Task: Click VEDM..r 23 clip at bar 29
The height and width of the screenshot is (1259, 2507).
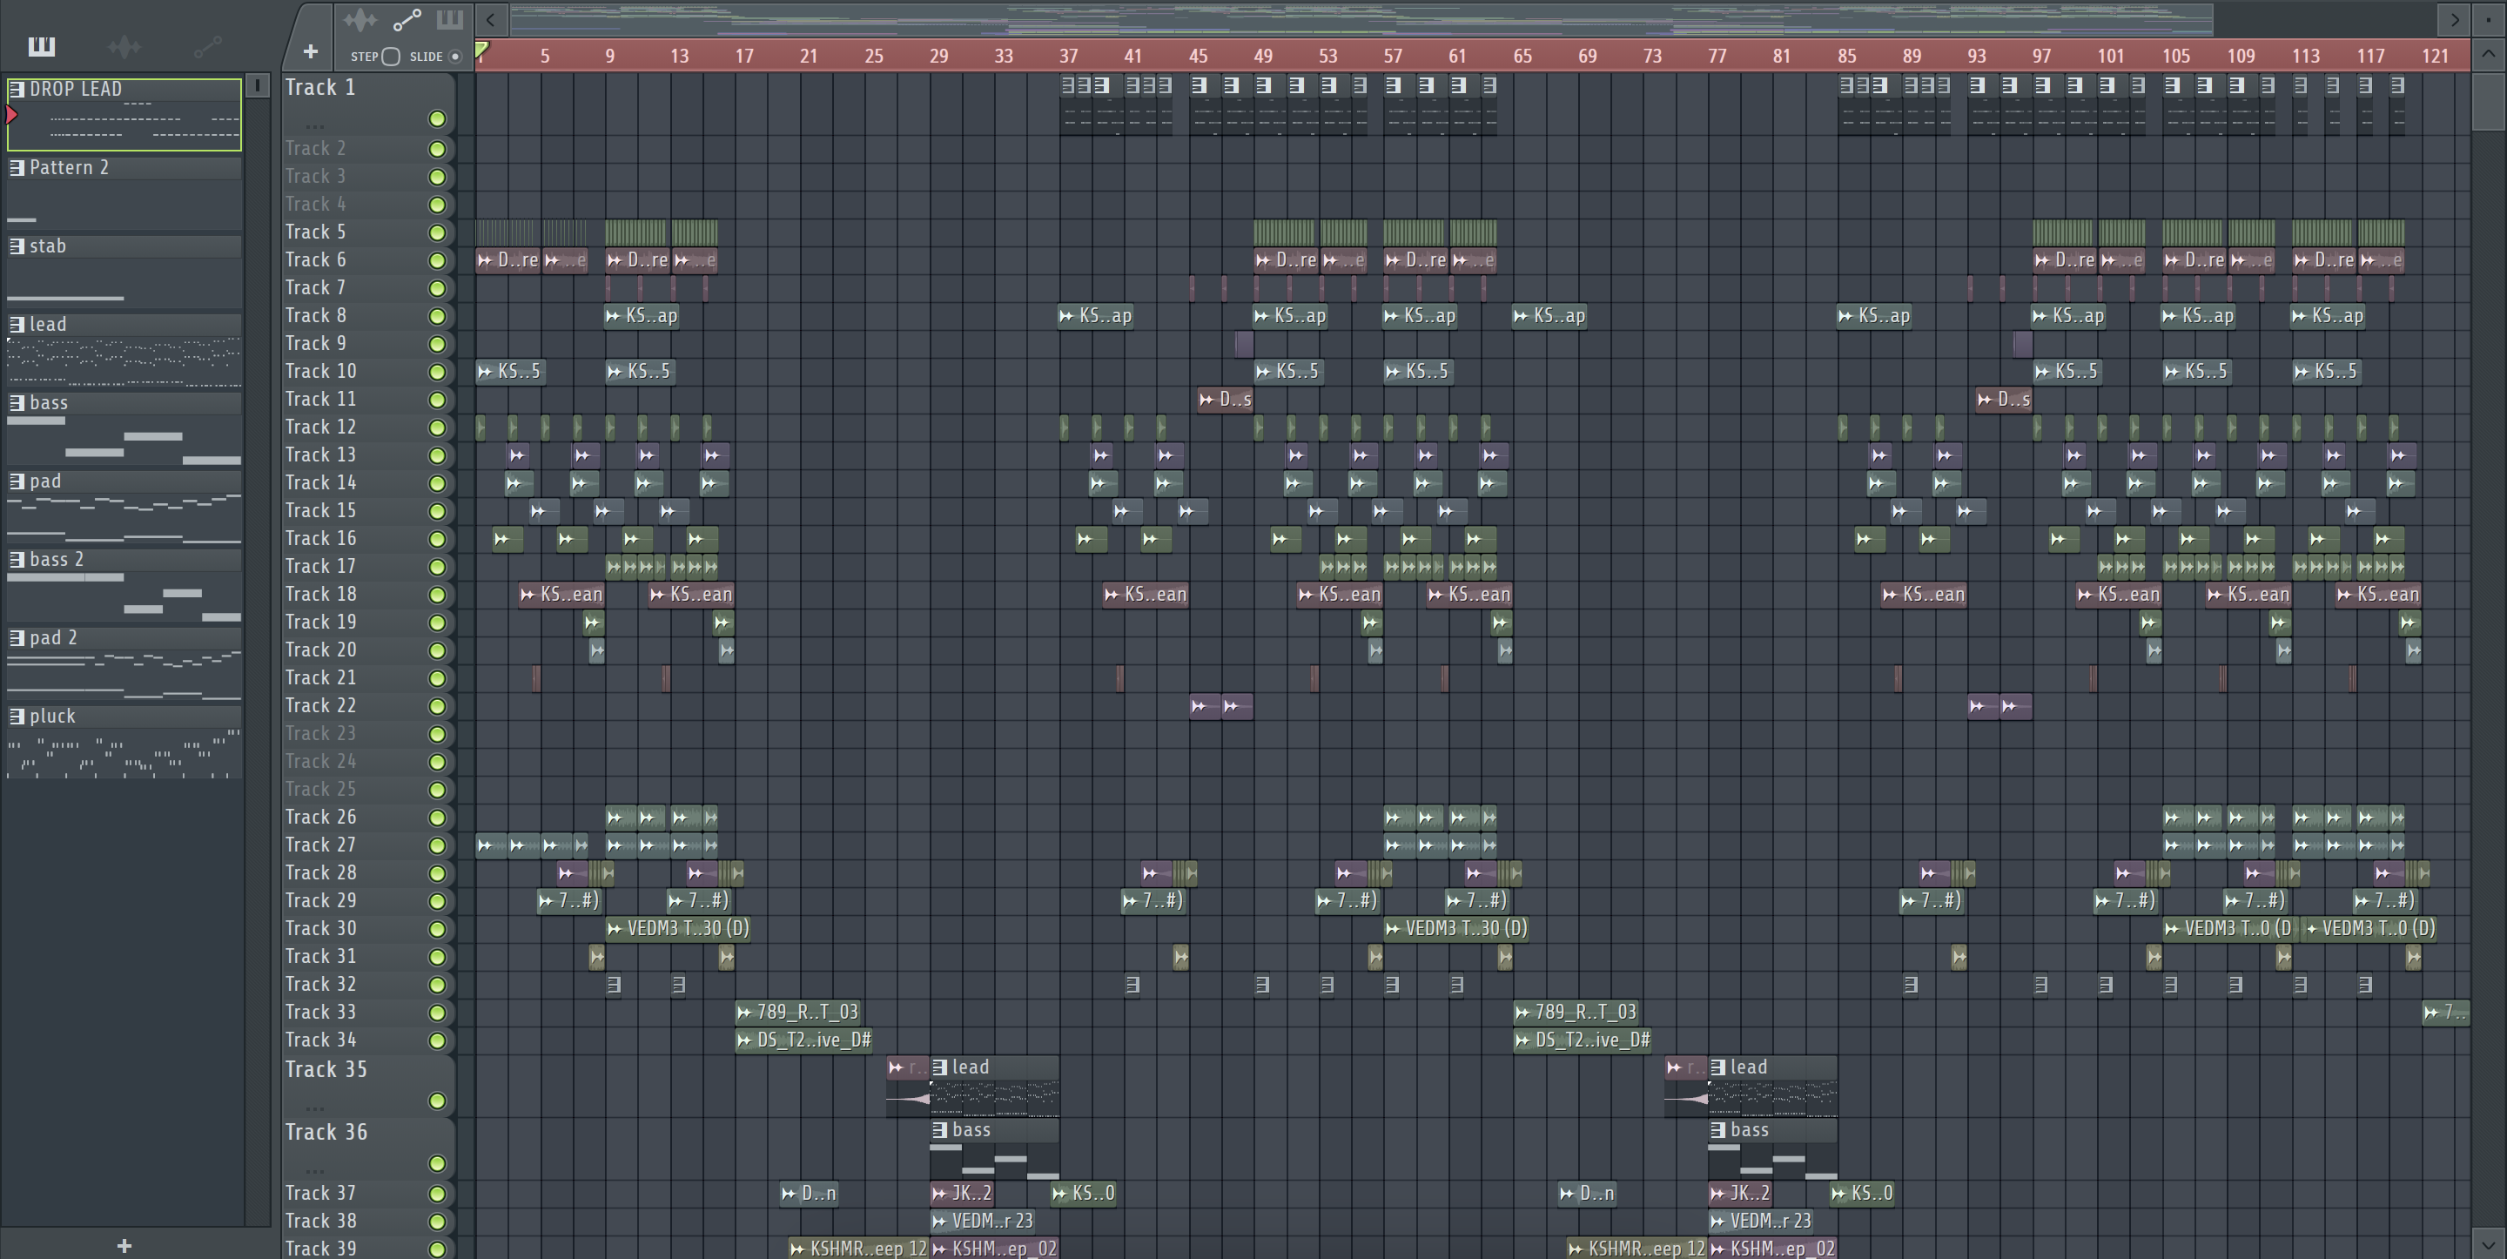Action: (x=983, y=1221)
